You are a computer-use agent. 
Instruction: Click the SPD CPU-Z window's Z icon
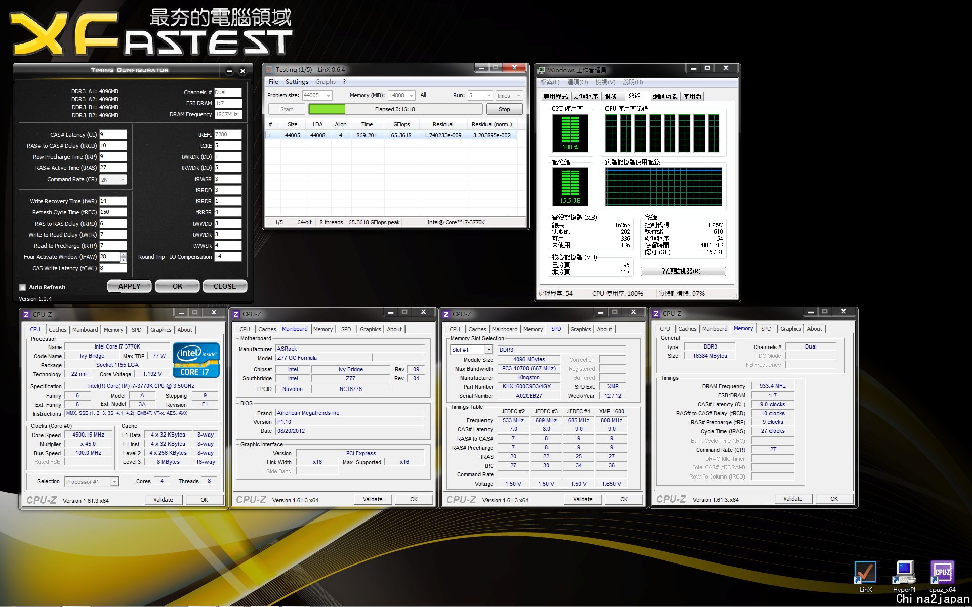point(446,314)
